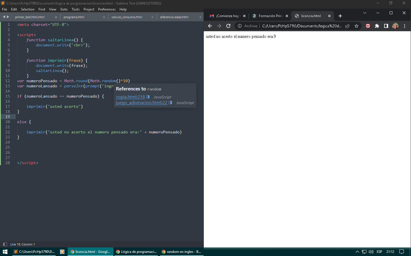The height and width of the screenshot is (256, 411).
Task: Open the File menu in Sublime Text
Action: click(5, 9)
